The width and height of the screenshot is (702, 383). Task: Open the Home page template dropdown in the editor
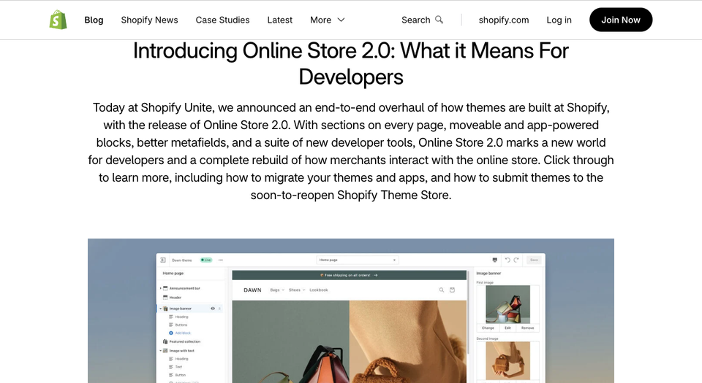pos(358,260)
